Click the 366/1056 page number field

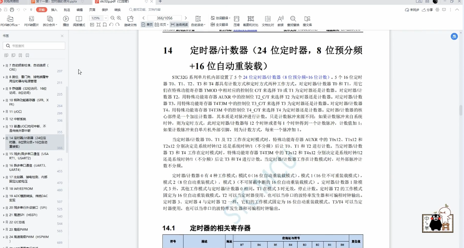164,18
